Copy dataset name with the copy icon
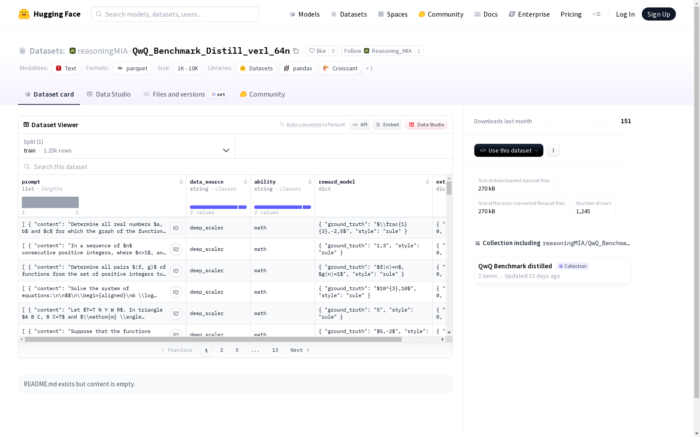The image size is (700, 437). pos(296,51)
